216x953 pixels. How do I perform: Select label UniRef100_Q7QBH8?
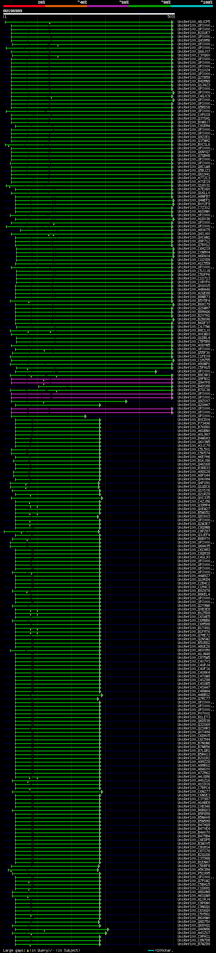coord(194,156)
